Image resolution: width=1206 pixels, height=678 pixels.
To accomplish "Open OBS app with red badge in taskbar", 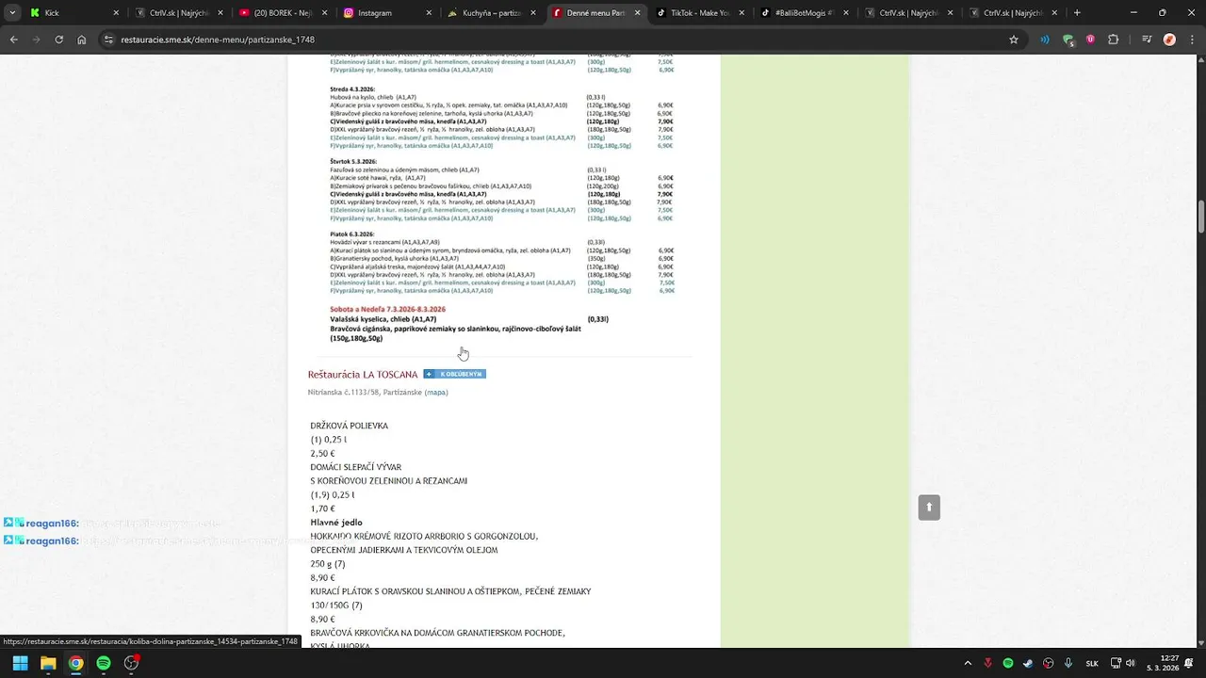I will [x=132, y=663].
